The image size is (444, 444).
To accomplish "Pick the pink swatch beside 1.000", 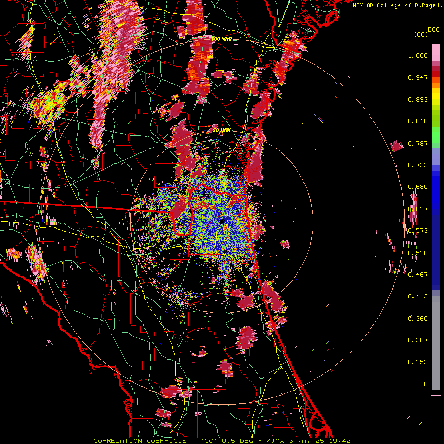I will pos(436,52).
